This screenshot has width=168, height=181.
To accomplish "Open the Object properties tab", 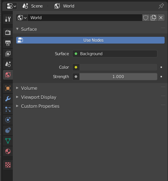I will coord(8,88).
